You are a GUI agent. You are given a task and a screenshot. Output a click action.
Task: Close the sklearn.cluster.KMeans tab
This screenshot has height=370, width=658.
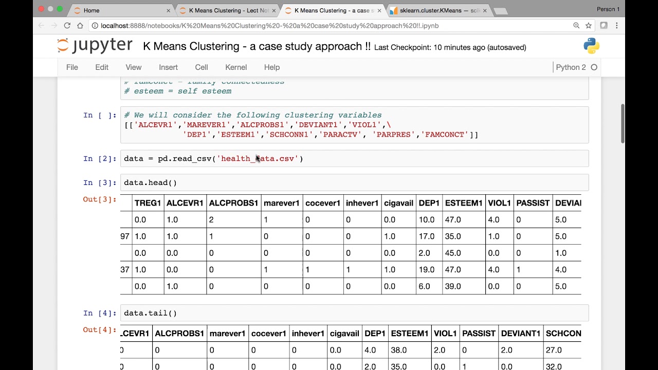click(484, 10)
